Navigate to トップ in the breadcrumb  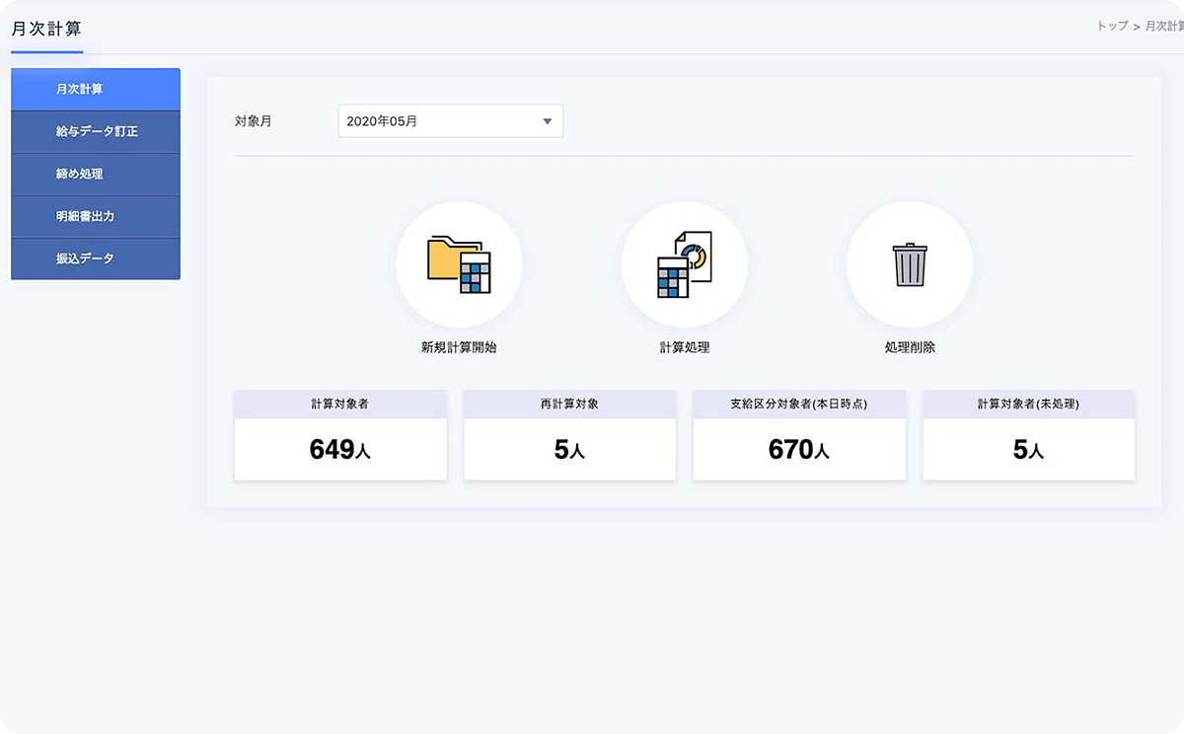pyautogui.click(x=1112, y=27)
